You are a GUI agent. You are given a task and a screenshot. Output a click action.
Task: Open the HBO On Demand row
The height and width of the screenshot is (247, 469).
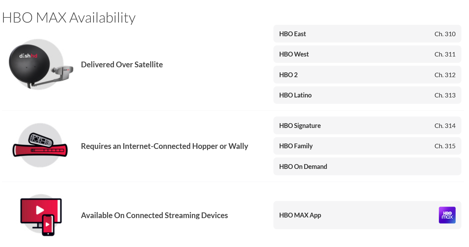point(367,167)
